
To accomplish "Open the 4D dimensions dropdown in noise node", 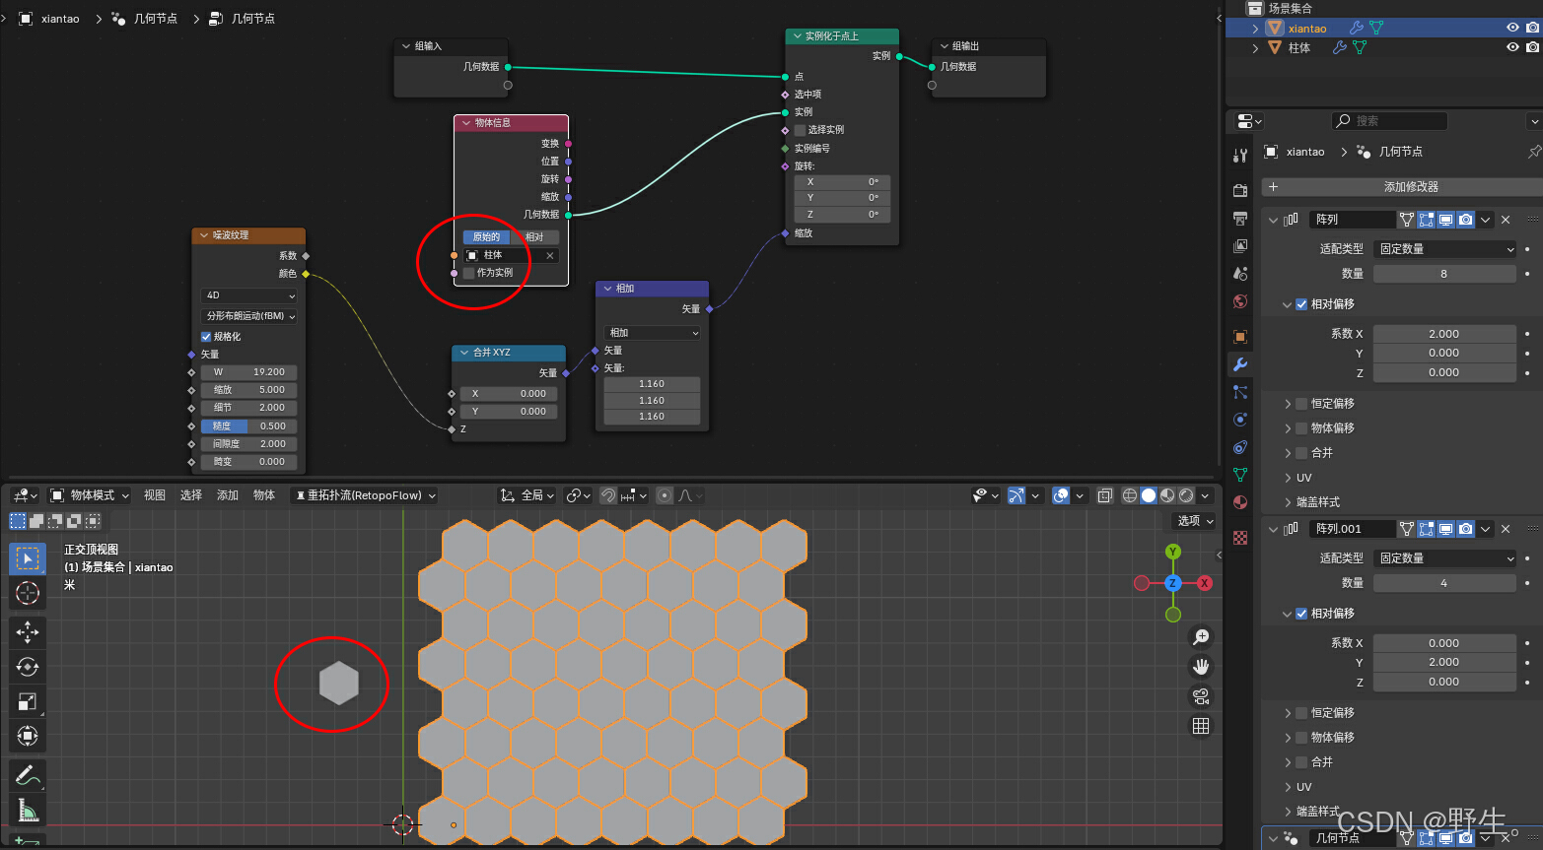I will 249,295.
